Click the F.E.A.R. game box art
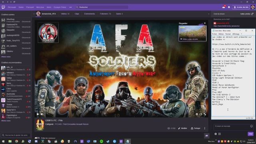Screen dimensions: 256x144 pos(40,125)
